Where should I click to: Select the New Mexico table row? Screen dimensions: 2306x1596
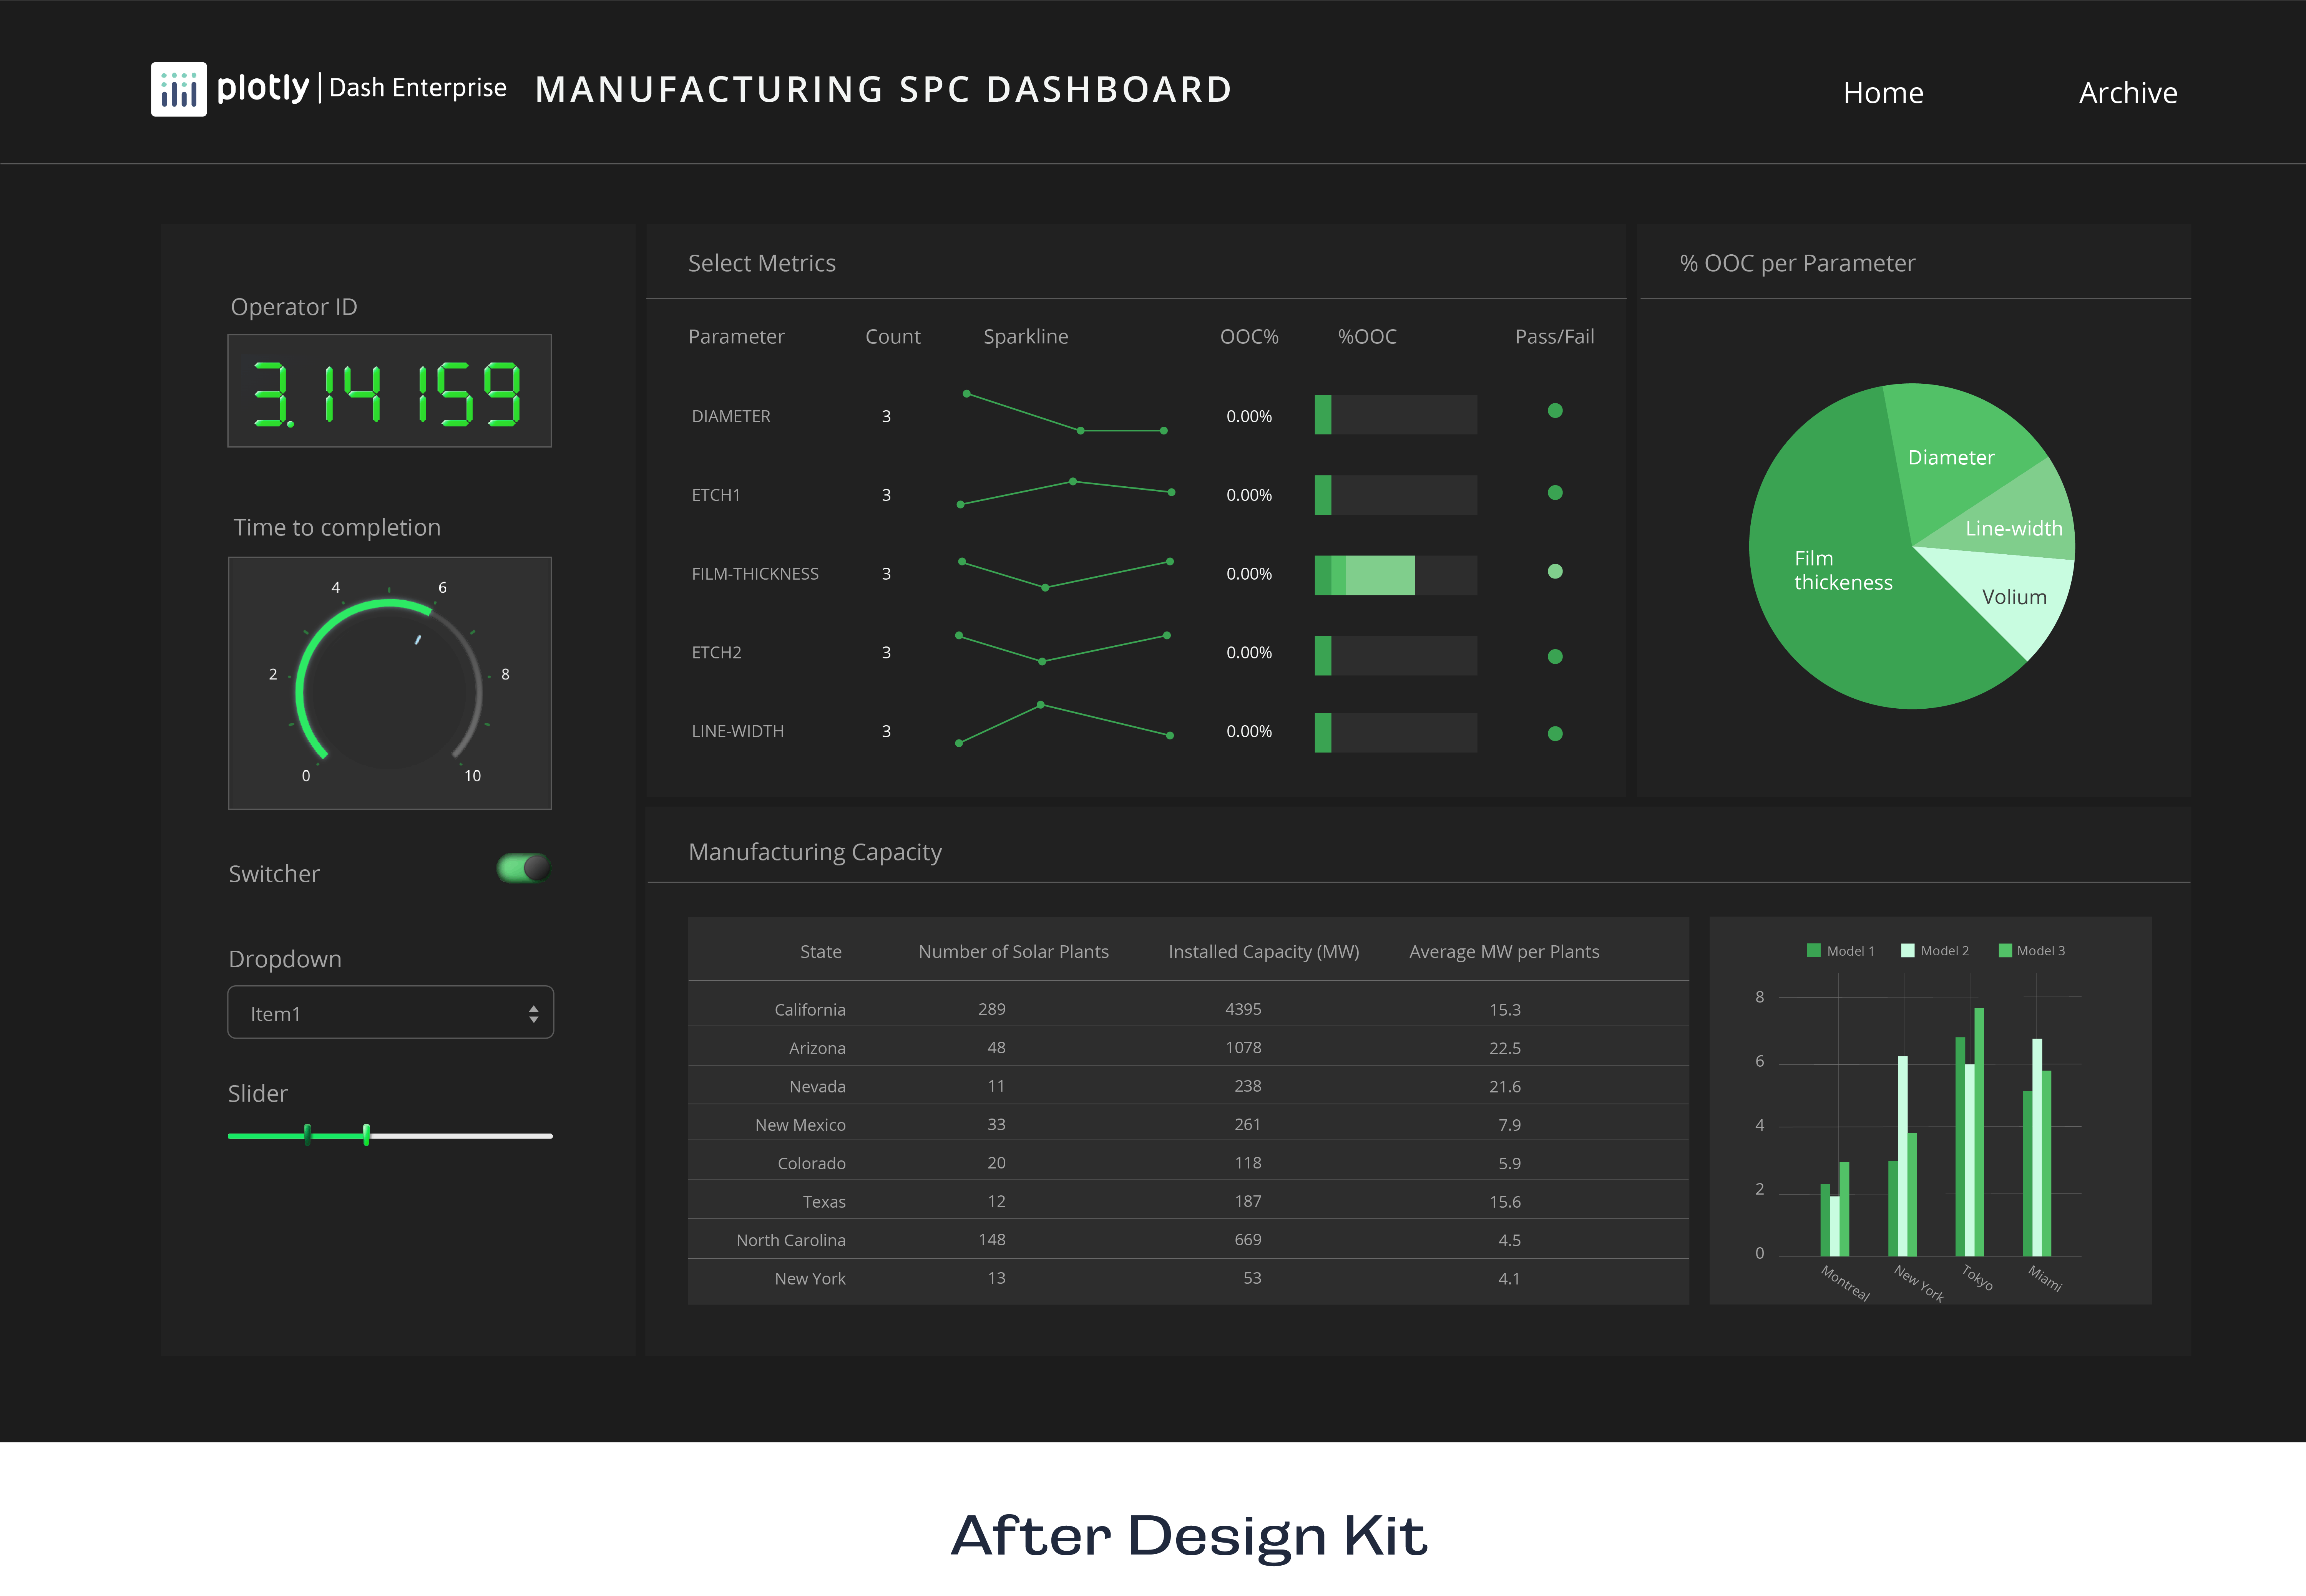point(1189,1122)
